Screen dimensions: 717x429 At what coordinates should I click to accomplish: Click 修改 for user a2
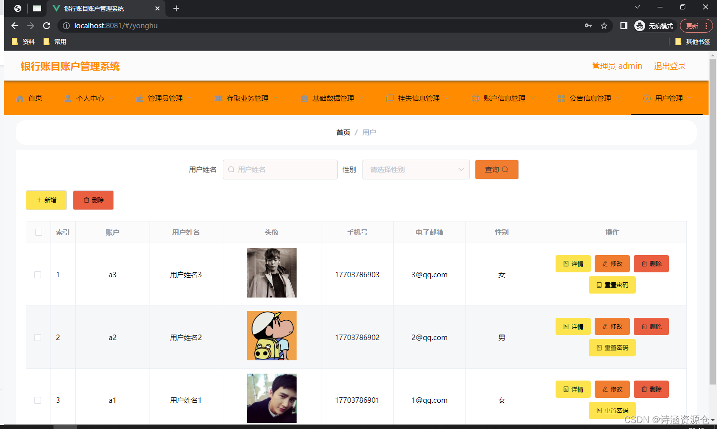point(612,327)
